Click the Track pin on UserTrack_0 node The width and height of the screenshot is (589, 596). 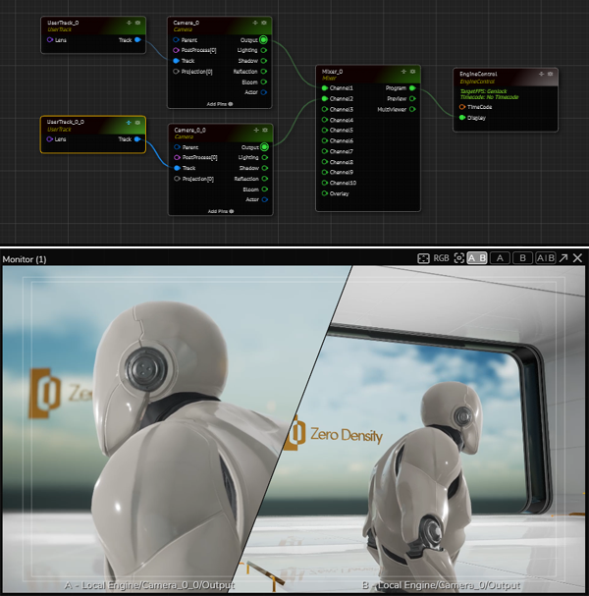tap(136, 40)
